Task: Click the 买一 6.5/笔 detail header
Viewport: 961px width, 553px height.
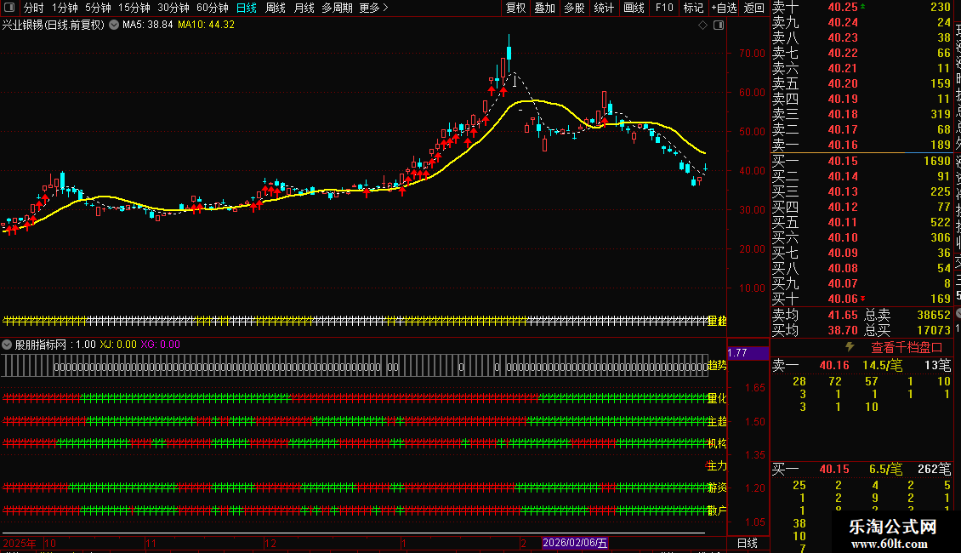Action: point(885,470)
